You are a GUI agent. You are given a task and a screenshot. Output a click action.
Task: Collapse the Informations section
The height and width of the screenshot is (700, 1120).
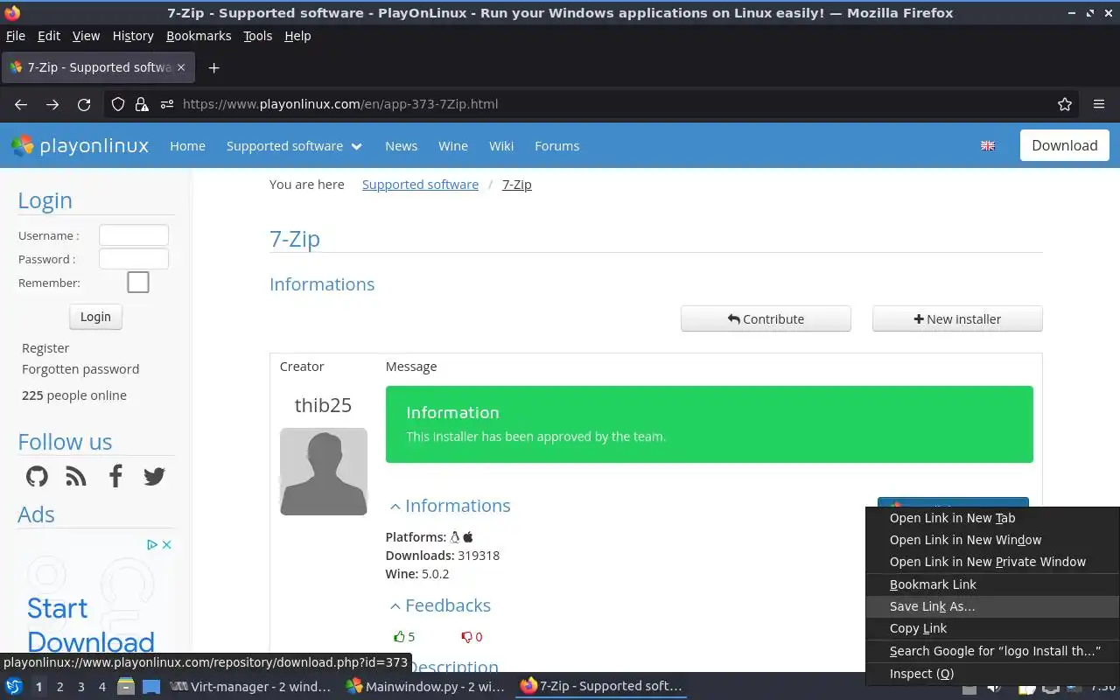pos(450,506)
